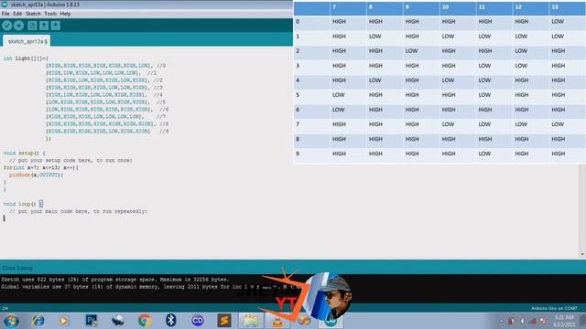Click the for loop line in setup
Screen dimensions: 586x329
[40, 167]
